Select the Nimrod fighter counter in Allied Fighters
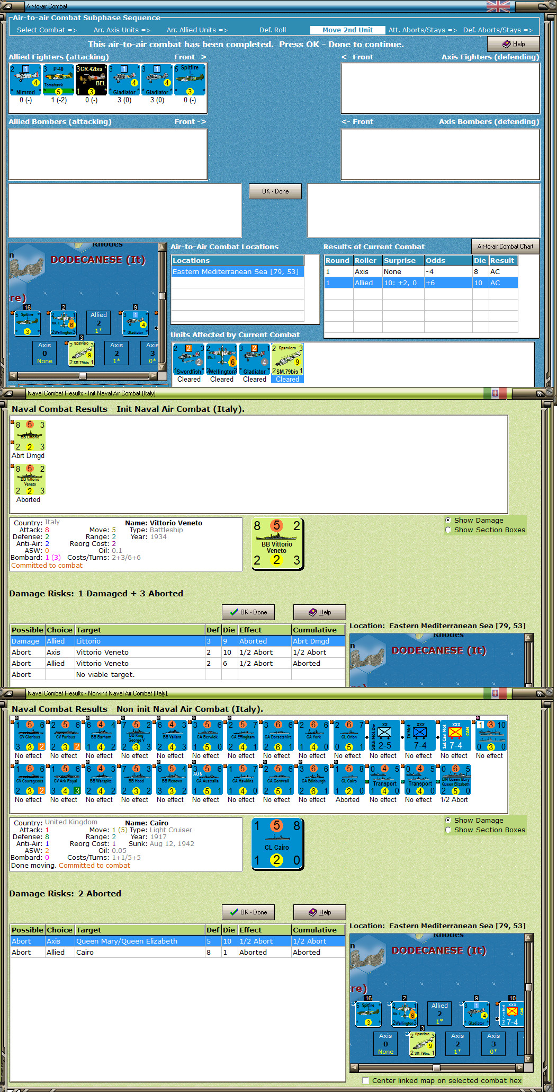 point(25,80)
